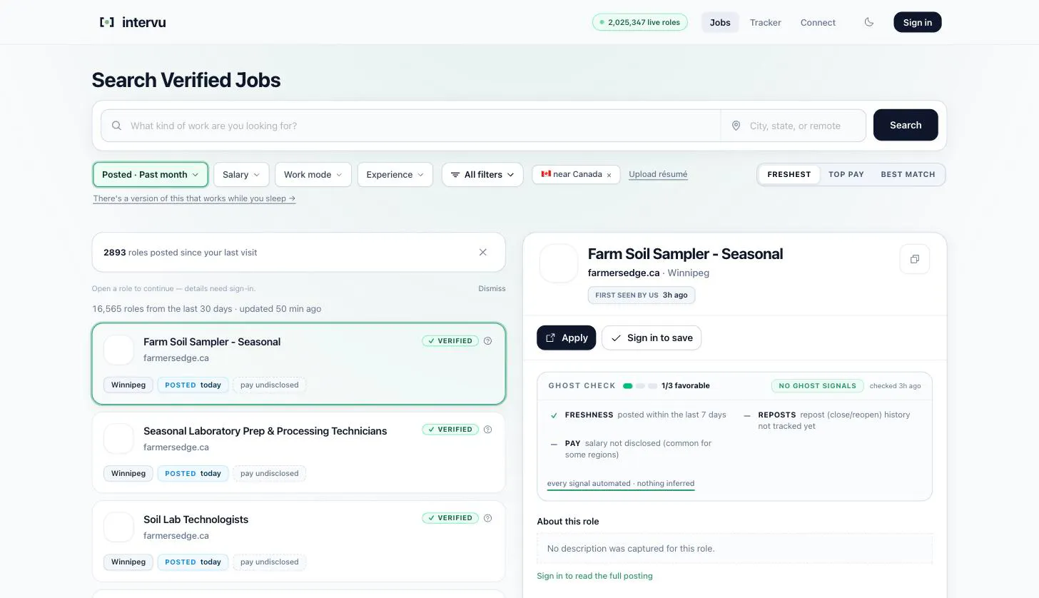1039x598 pixels.
Task: Click the FIRST SEEN BY US 3h ago tag
Action: [642, 295]
